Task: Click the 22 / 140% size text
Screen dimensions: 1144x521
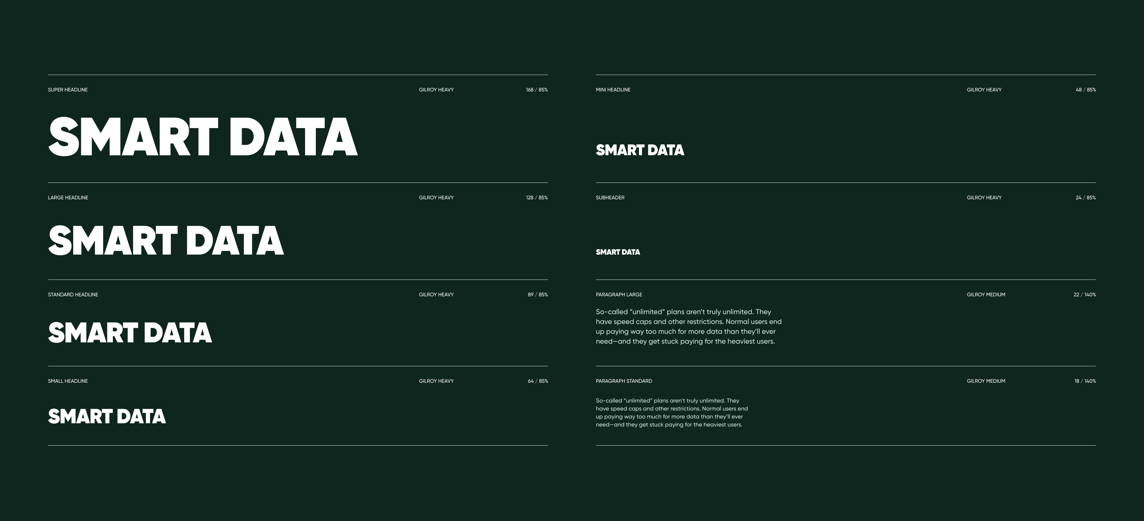Action: [1084, 295]
